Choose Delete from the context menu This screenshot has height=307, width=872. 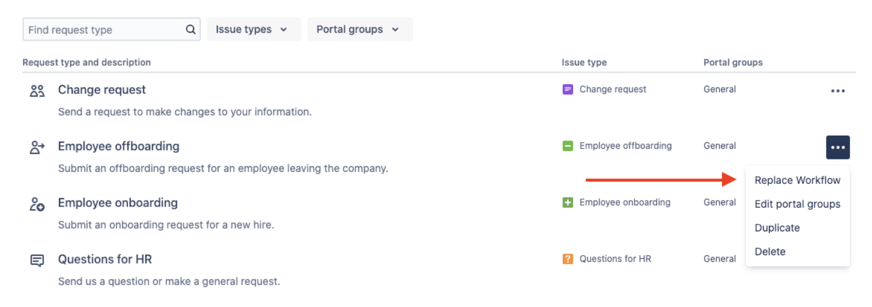pos(798,252)
